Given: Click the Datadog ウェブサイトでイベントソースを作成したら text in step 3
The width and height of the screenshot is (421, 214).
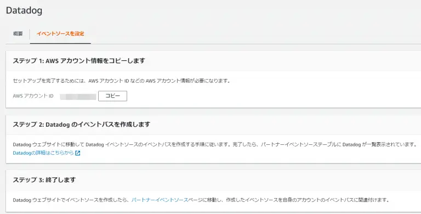Looking at the screenshot, I should click(201, 200).
